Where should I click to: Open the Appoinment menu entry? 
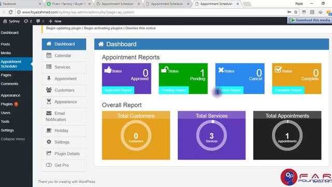64,78
